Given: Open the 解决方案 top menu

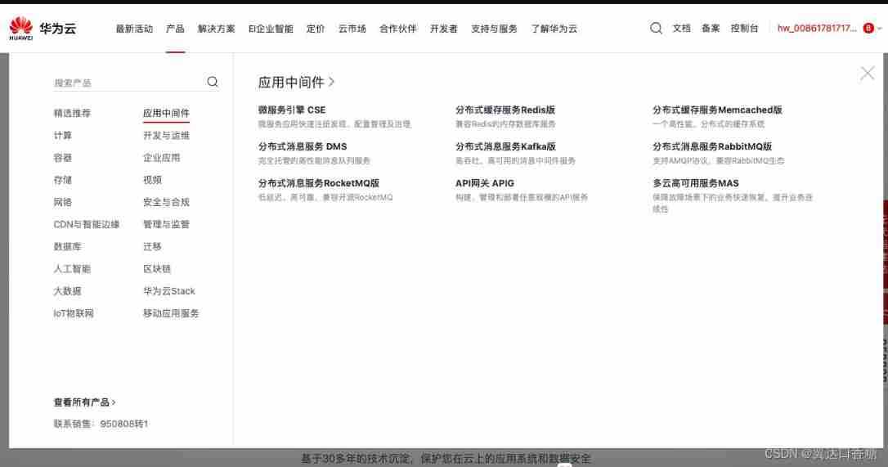Looking at the screenshot, I should [217, 29].
